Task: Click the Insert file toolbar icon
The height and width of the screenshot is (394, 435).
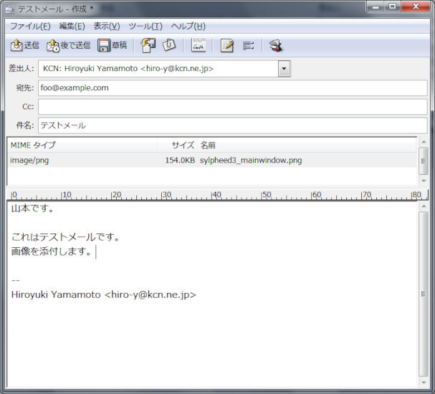Action: [148, 46]
